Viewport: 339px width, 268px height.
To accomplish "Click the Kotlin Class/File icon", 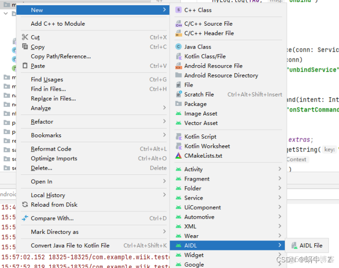I will click(178, 57).
